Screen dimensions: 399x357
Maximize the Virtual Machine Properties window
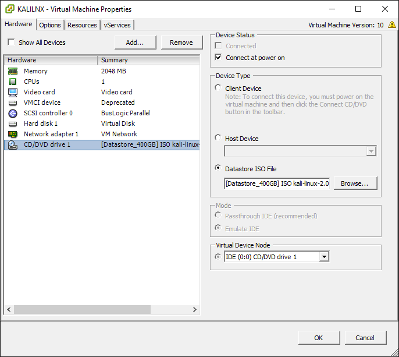pos(358,9)
